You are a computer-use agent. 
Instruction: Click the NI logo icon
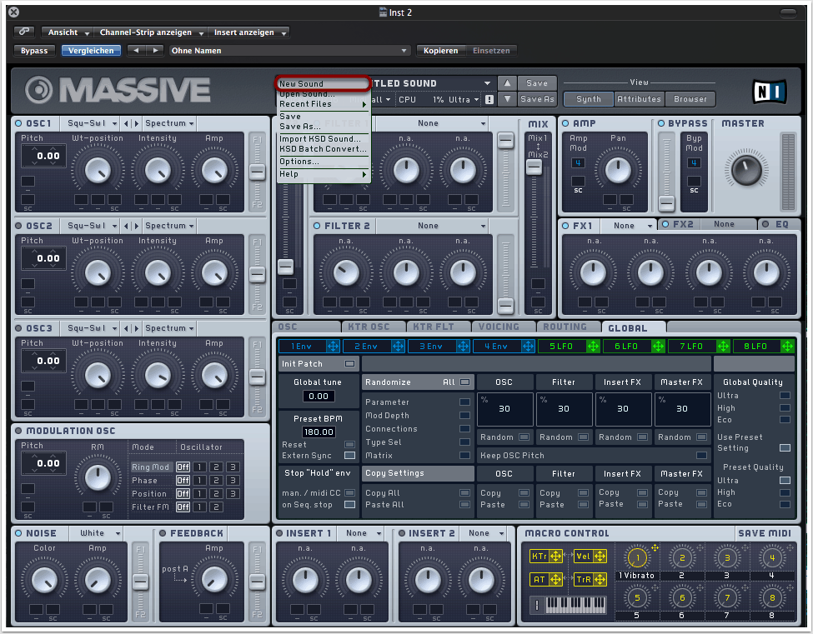click(767, 90)
